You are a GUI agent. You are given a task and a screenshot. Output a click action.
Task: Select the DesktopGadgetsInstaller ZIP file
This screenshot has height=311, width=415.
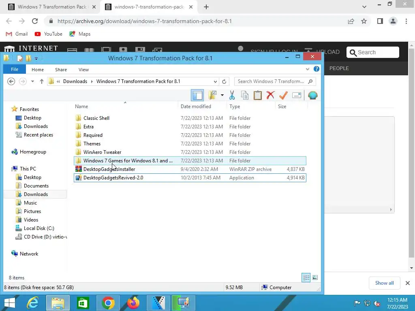(x=190, y=169)
